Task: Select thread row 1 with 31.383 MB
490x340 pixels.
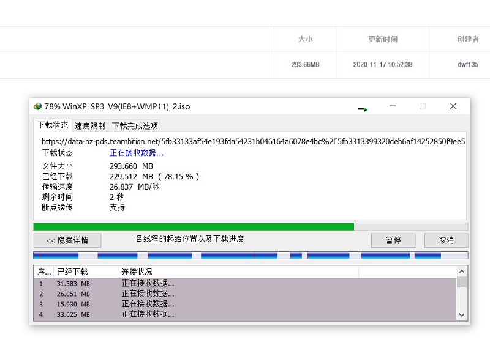Action: tap(245, 284)
